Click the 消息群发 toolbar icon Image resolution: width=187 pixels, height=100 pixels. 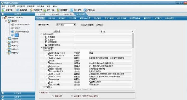pyautogui.click(x=58, y=10)
